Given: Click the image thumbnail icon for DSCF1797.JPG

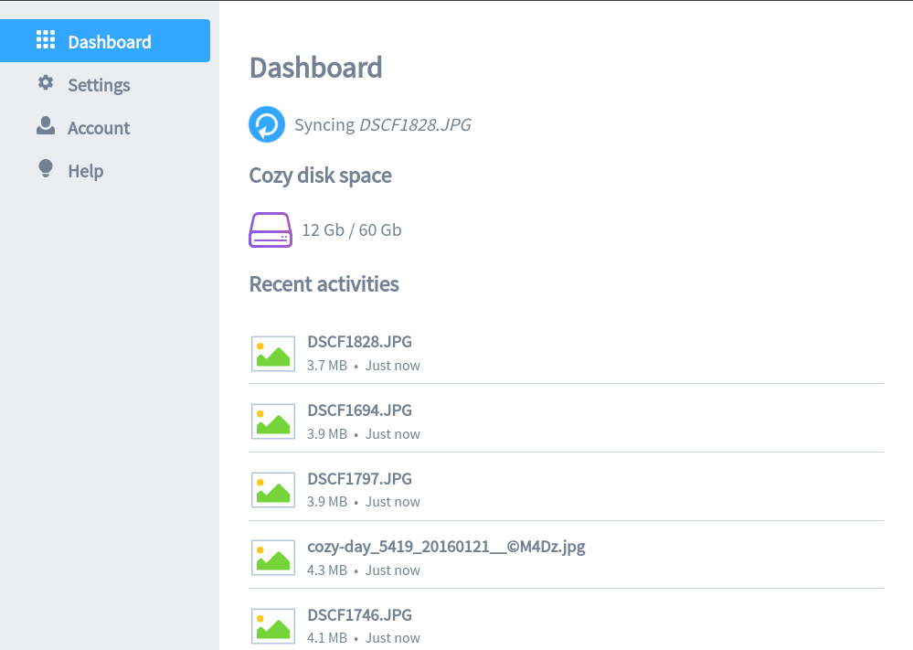Looking at the screenshot, I should pos(273,490).
